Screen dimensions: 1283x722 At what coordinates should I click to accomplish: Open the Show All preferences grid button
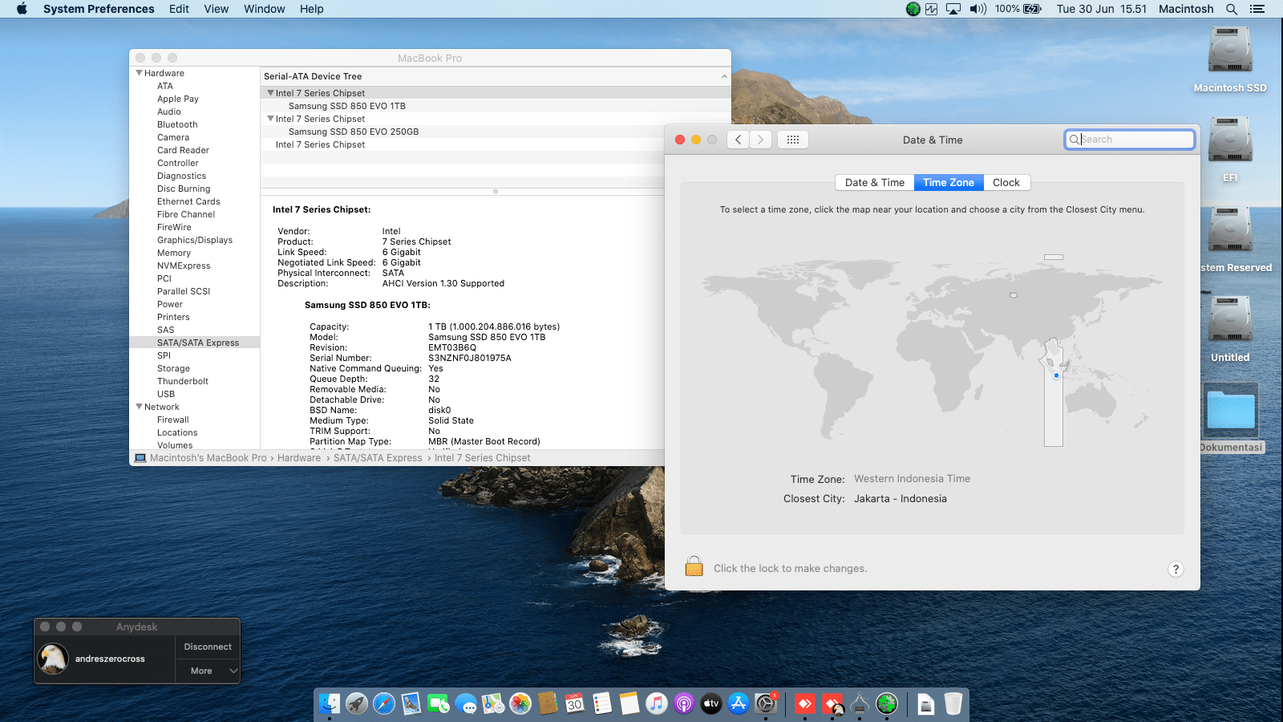pos(792,140)
